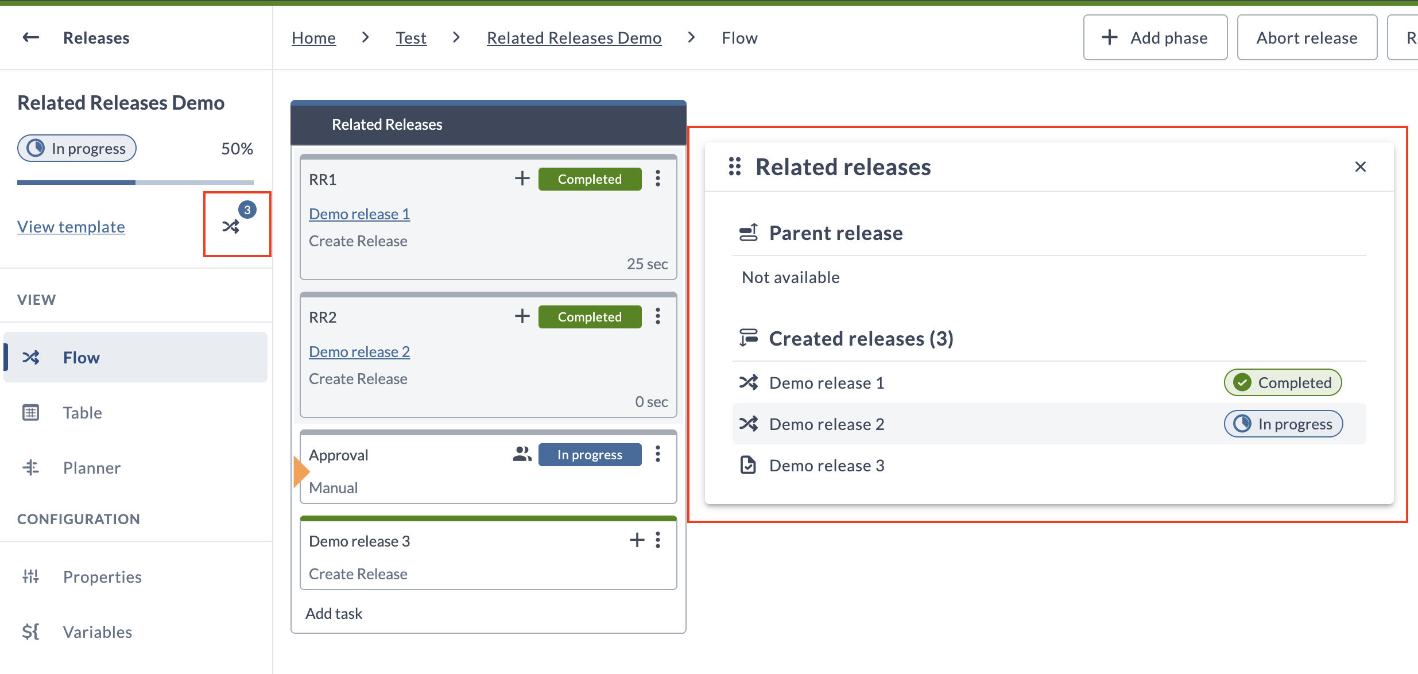Screen dimensions: 1418x674
Task: Open the Variables configuration
Action: (135, 632)
